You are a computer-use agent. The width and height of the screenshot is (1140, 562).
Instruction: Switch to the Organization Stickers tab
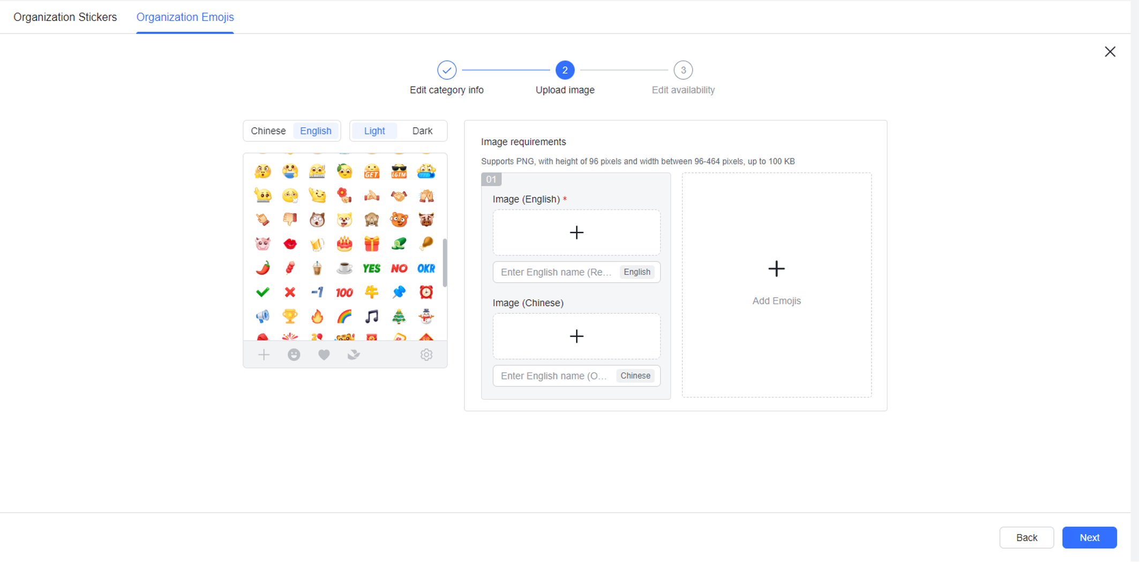(x=65, y=17)
